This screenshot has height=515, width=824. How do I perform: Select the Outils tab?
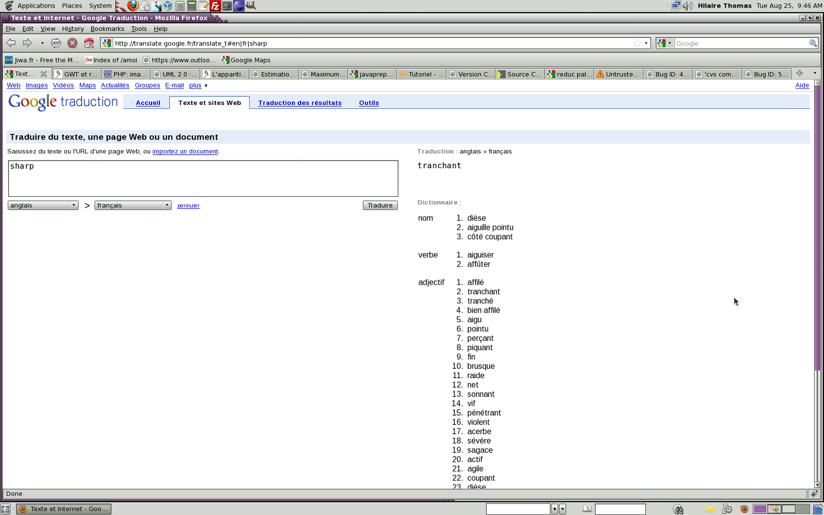369,103
